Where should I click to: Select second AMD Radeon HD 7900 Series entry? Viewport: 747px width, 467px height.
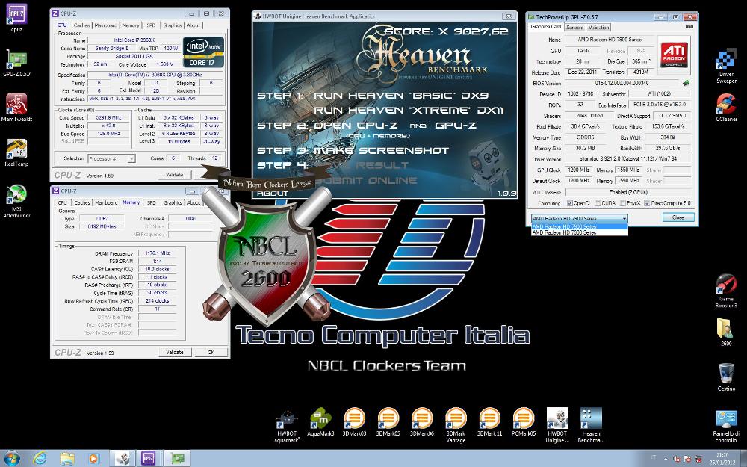point(580,232)
